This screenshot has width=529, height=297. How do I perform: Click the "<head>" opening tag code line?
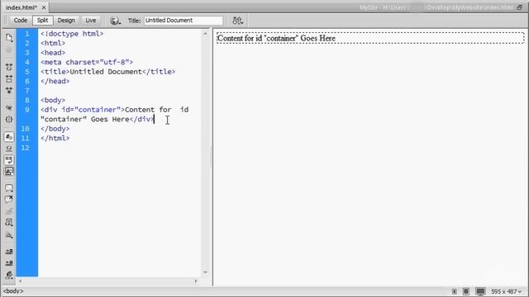53,53
